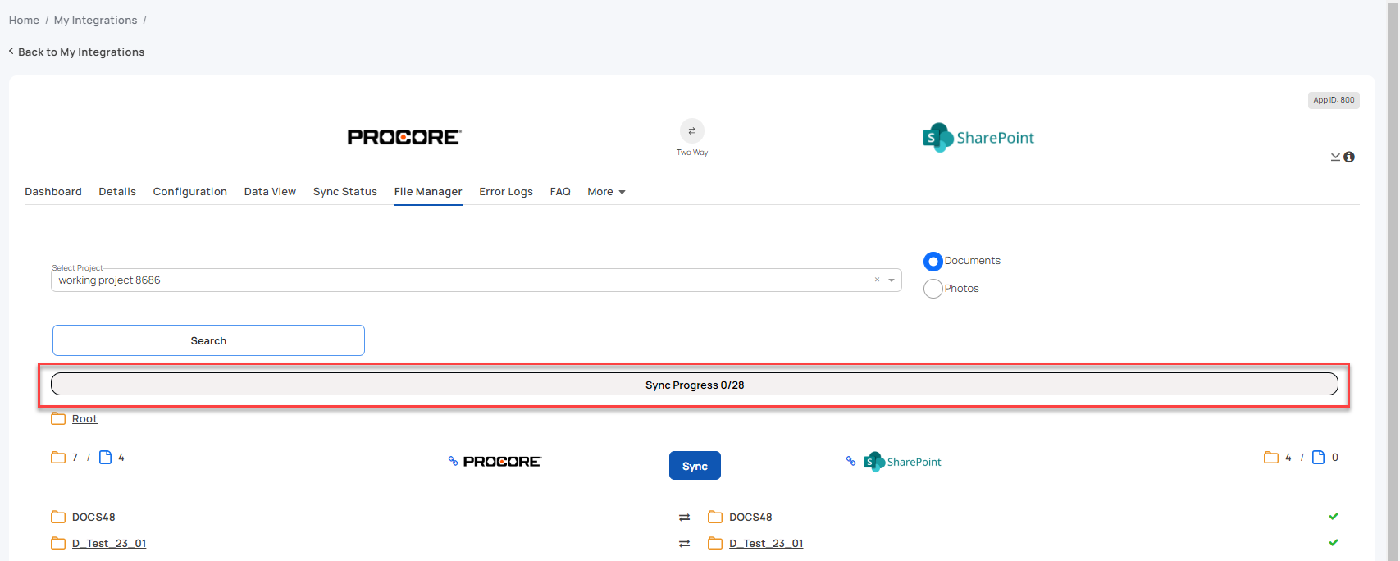Switch to the Data View tab
This screenshot has height=561, width=1400.
[270, 192]
